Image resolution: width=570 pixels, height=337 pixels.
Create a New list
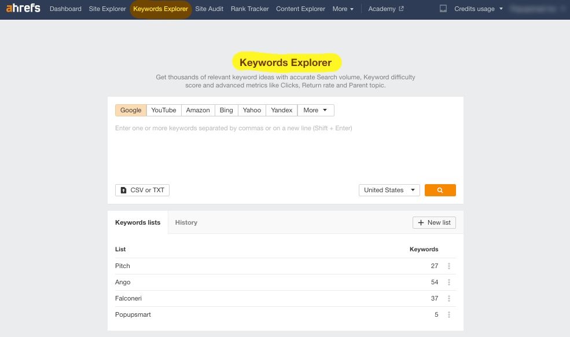(434, 222)
